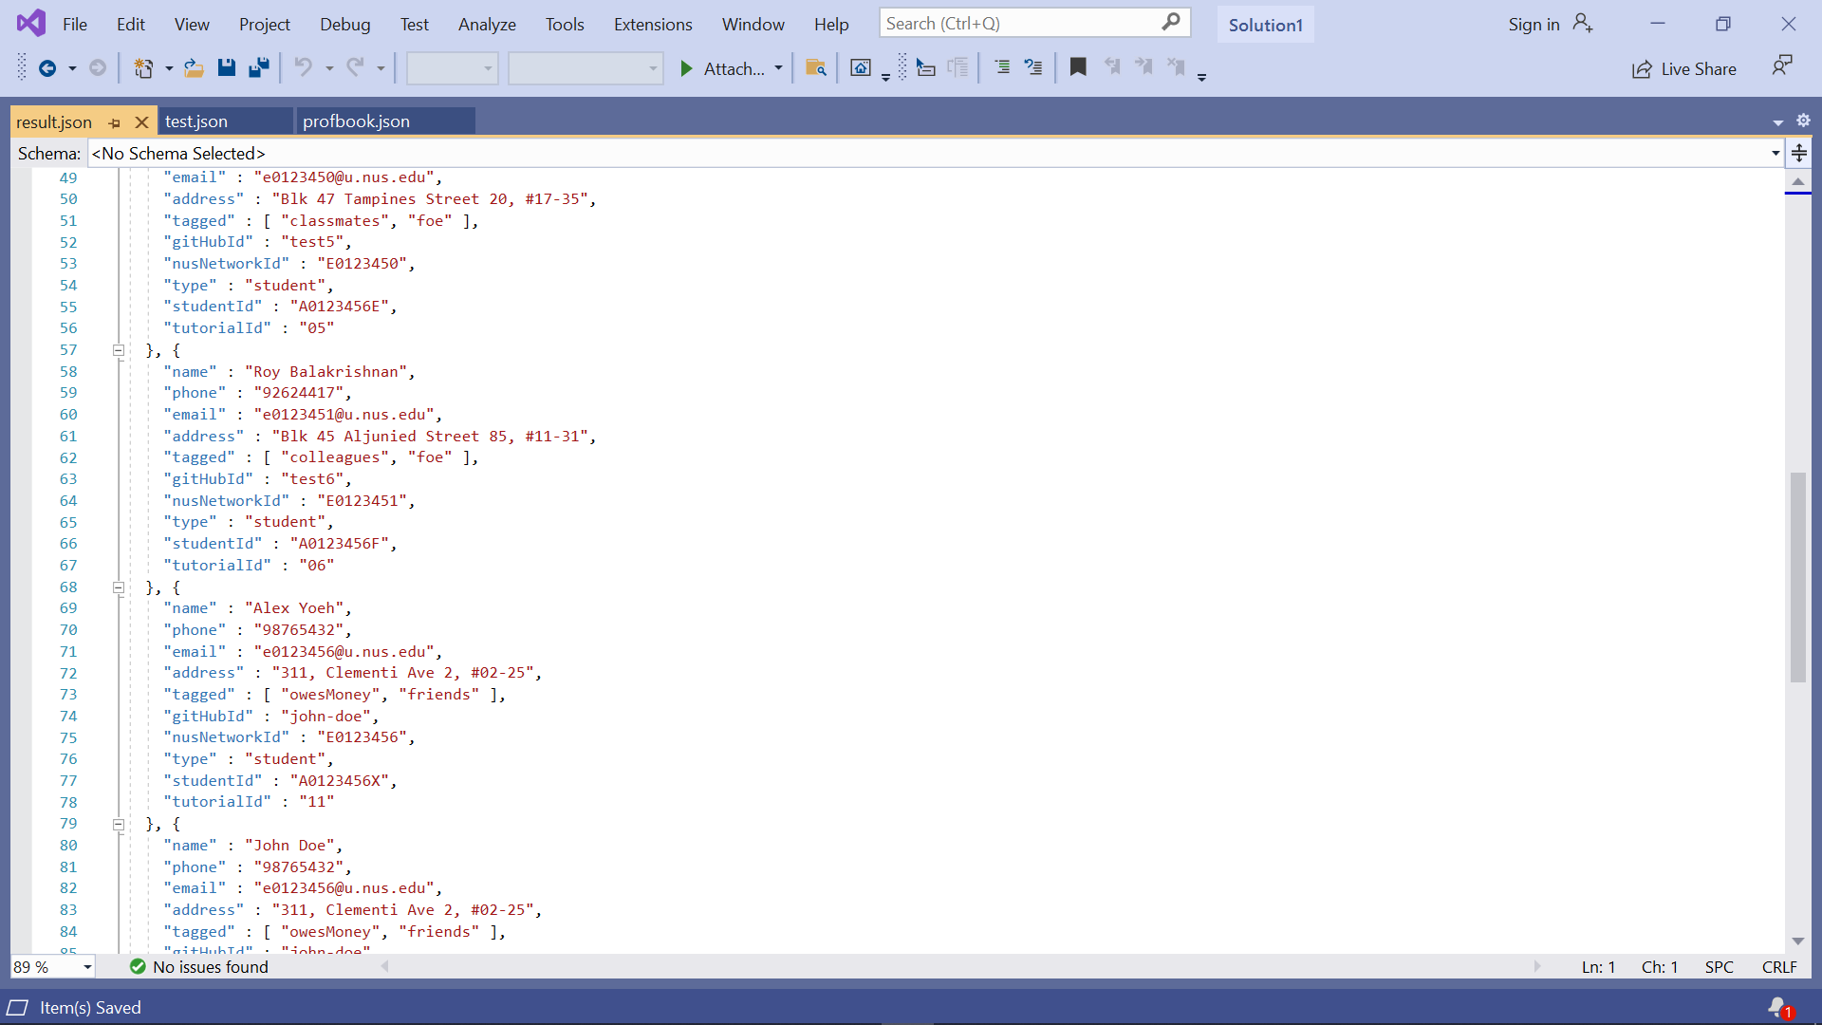Open the 89 % zoom level dropdown
The height and width of the screenshot is (1025, 1822).
(x=87, y=967)
